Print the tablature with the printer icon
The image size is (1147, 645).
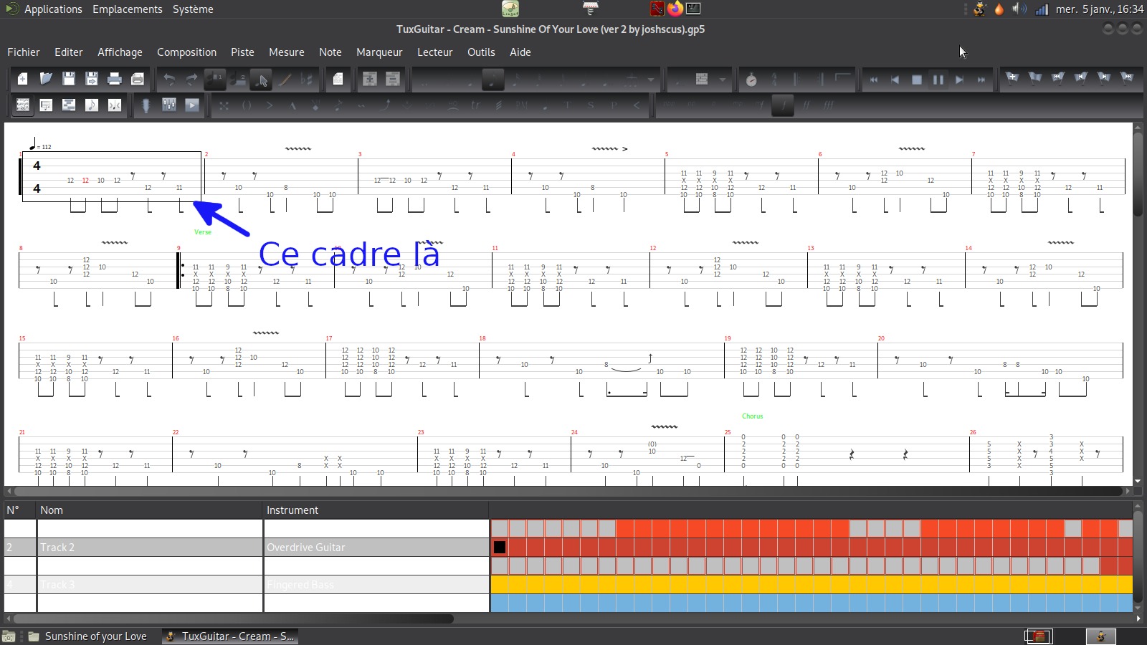tap(115, 80)
